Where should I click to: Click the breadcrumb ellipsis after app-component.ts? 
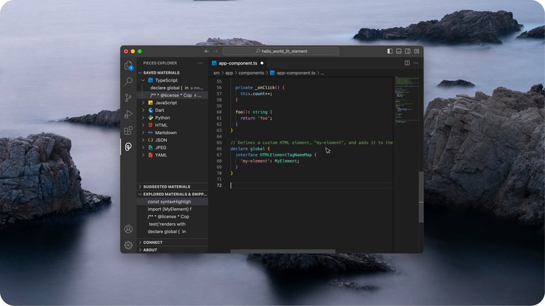point(322,73)
